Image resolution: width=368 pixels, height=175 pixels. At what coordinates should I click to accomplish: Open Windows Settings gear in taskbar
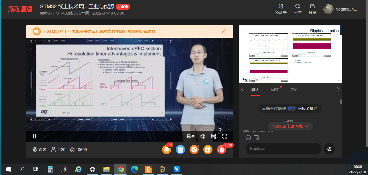[92, 169]
